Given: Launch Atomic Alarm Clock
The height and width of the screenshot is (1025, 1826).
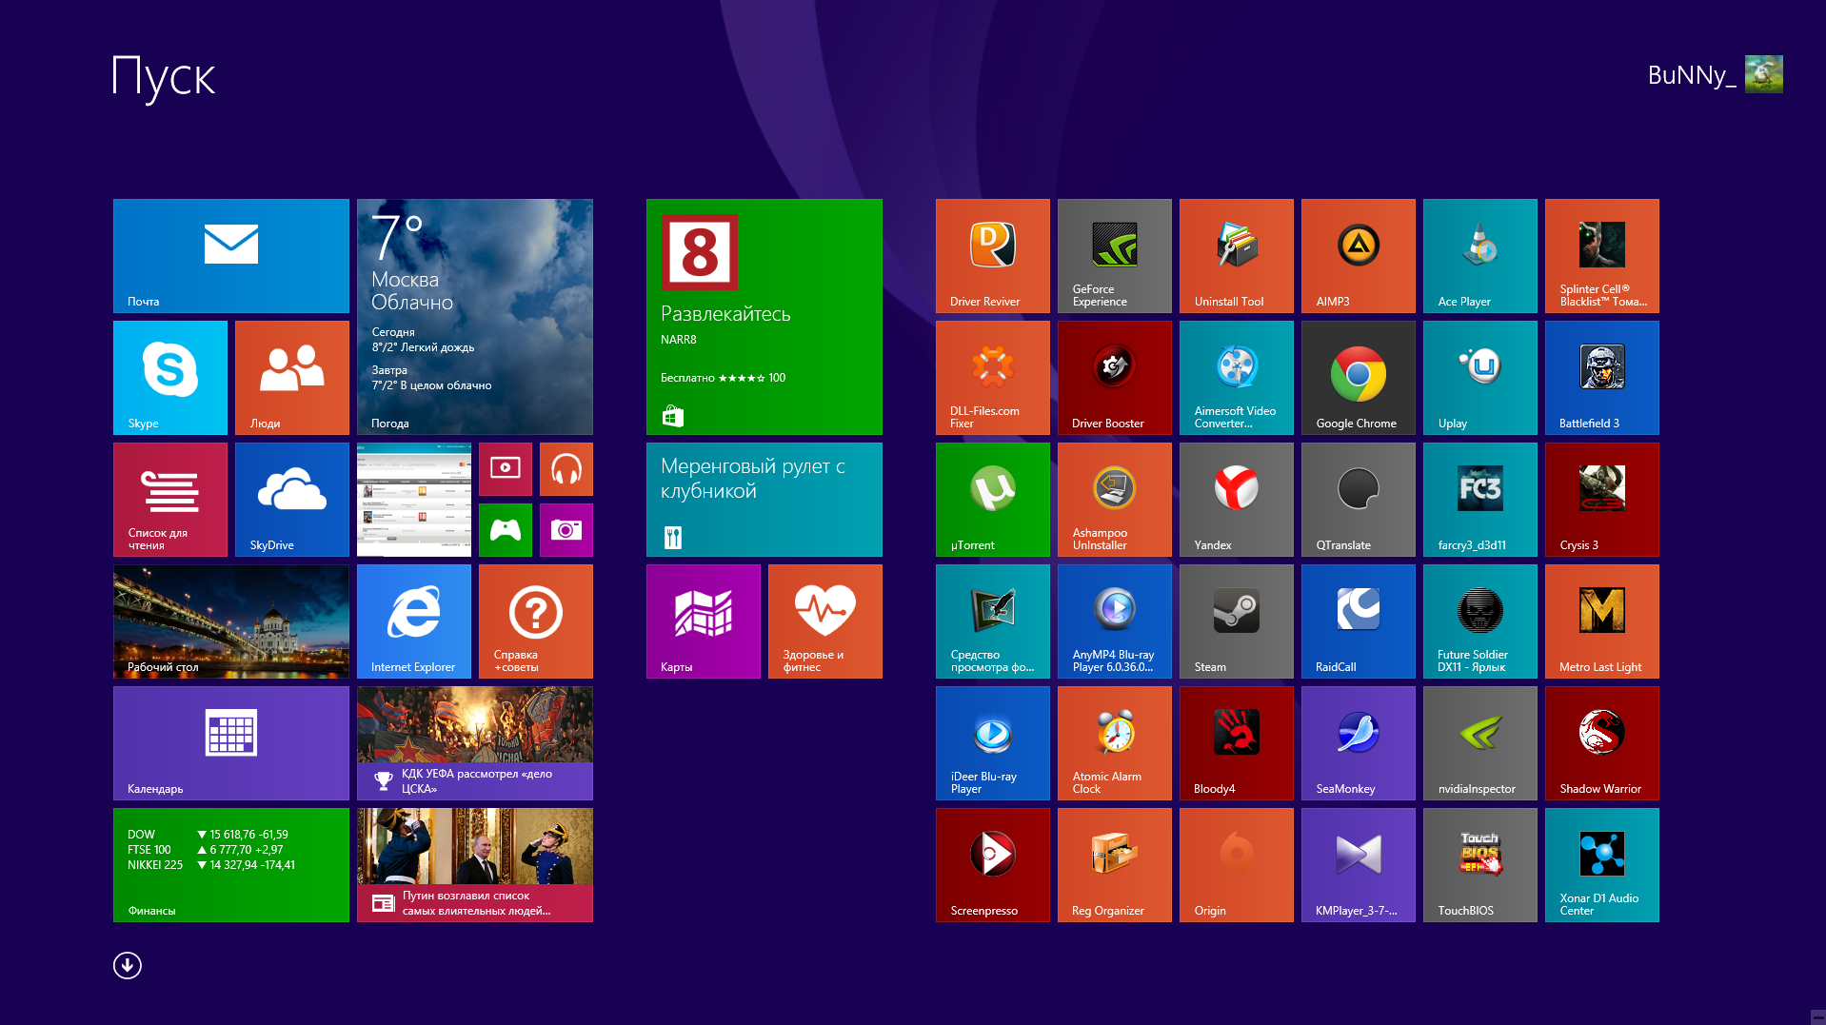Looking at the screenshot, I should coord(1115,743).
